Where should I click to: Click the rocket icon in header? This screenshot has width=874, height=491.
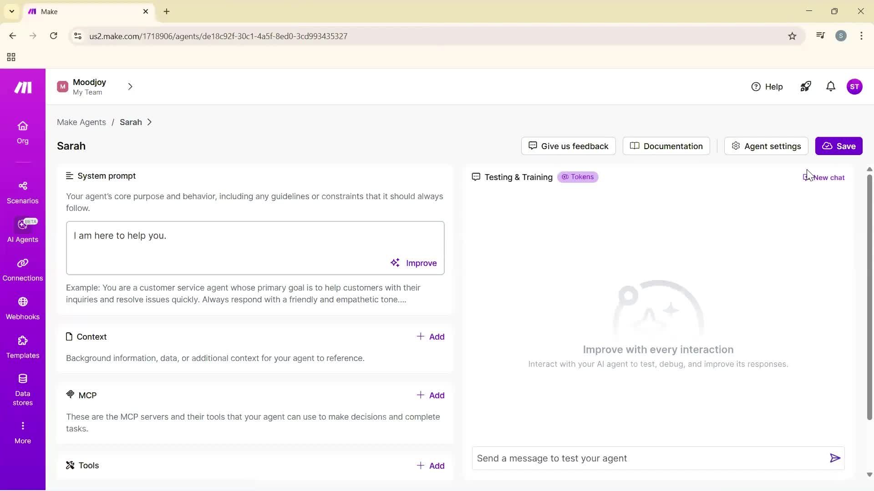click(x=805, y=86)
